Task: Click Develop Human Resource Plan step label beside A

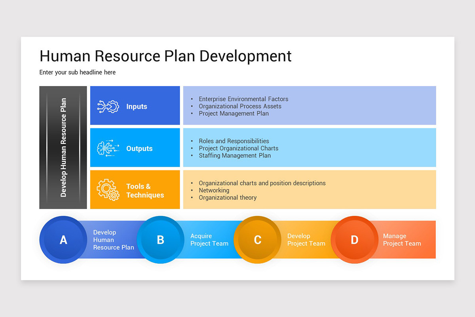Action: tap(114, 240)
